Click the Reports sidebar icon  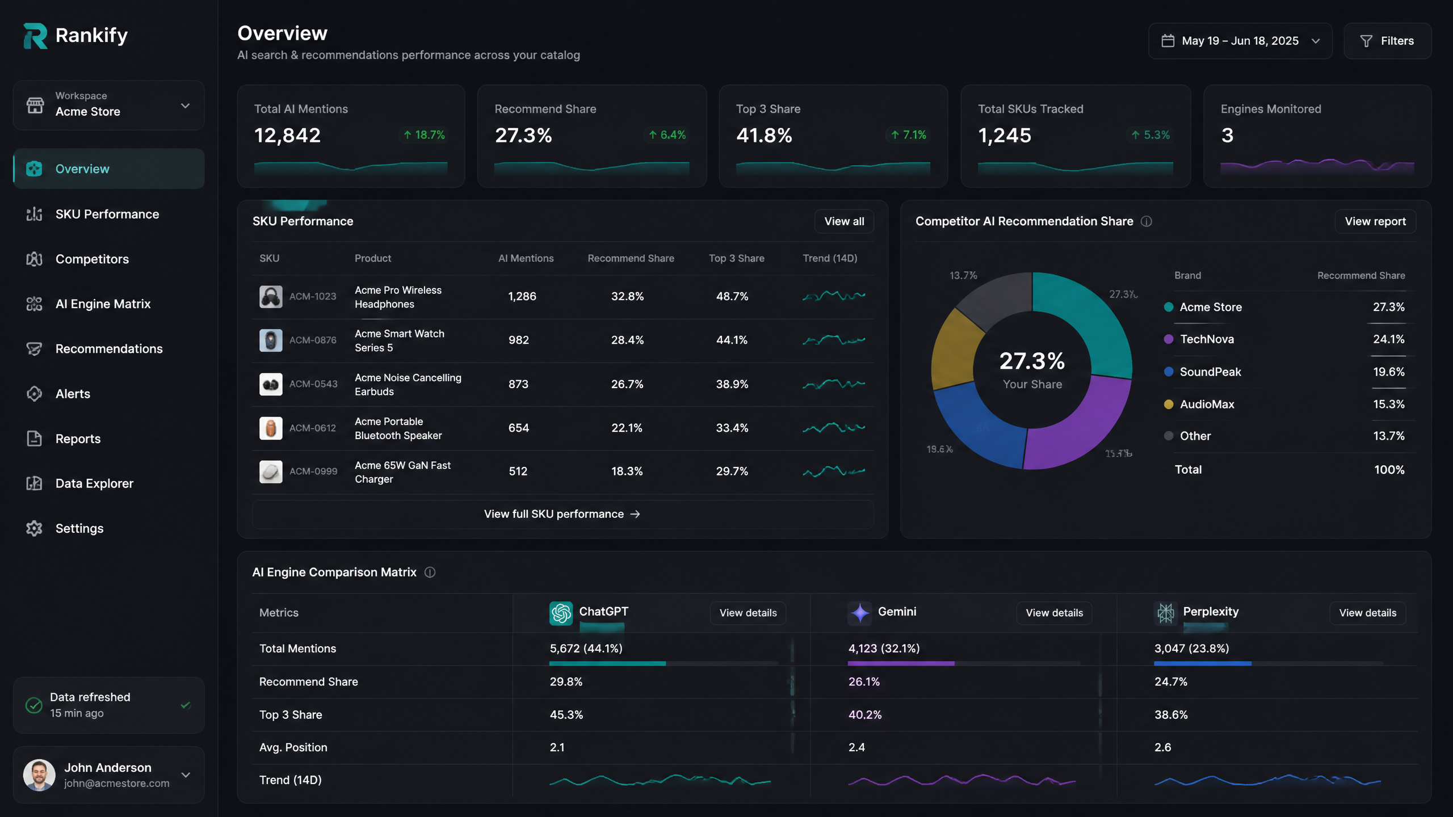(x=34, y=438)
